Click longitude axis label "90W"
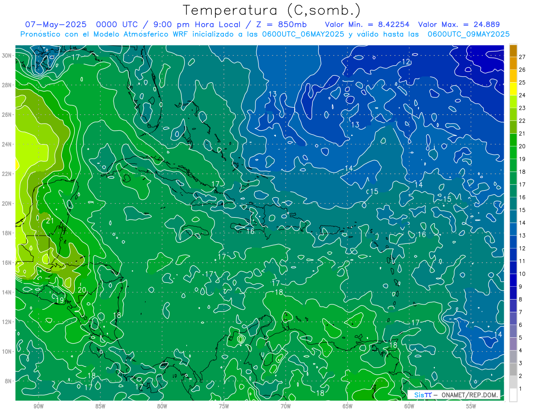The width and height of the screenshot is (534, 412). tap(38, 406)
